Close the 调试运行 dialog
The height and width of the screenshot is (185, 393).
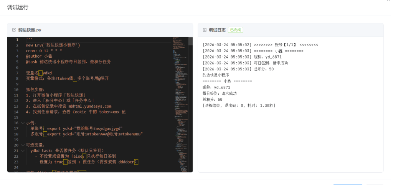tap(388, 1)
